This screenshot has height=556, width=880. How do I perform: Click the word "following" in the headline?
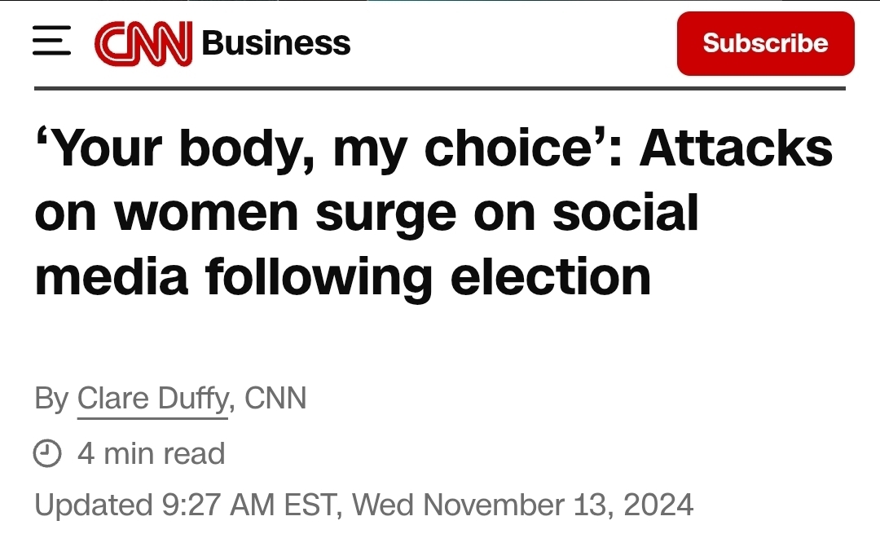coord(318,277)
